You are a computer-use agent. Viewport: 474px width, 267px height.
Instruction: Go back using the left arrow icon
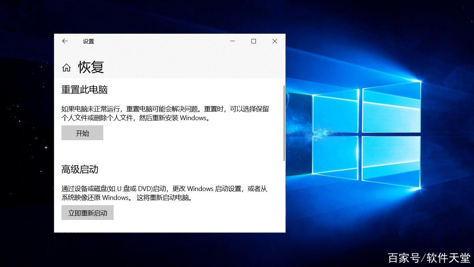click(65, 41)
